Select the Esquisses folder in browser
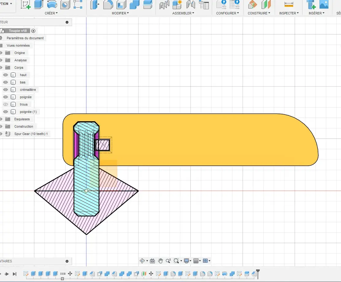This screenshot has height=282, width=341. (22, 119)
